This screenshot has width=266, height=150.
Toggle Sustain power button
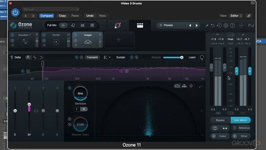pos(132,57)
